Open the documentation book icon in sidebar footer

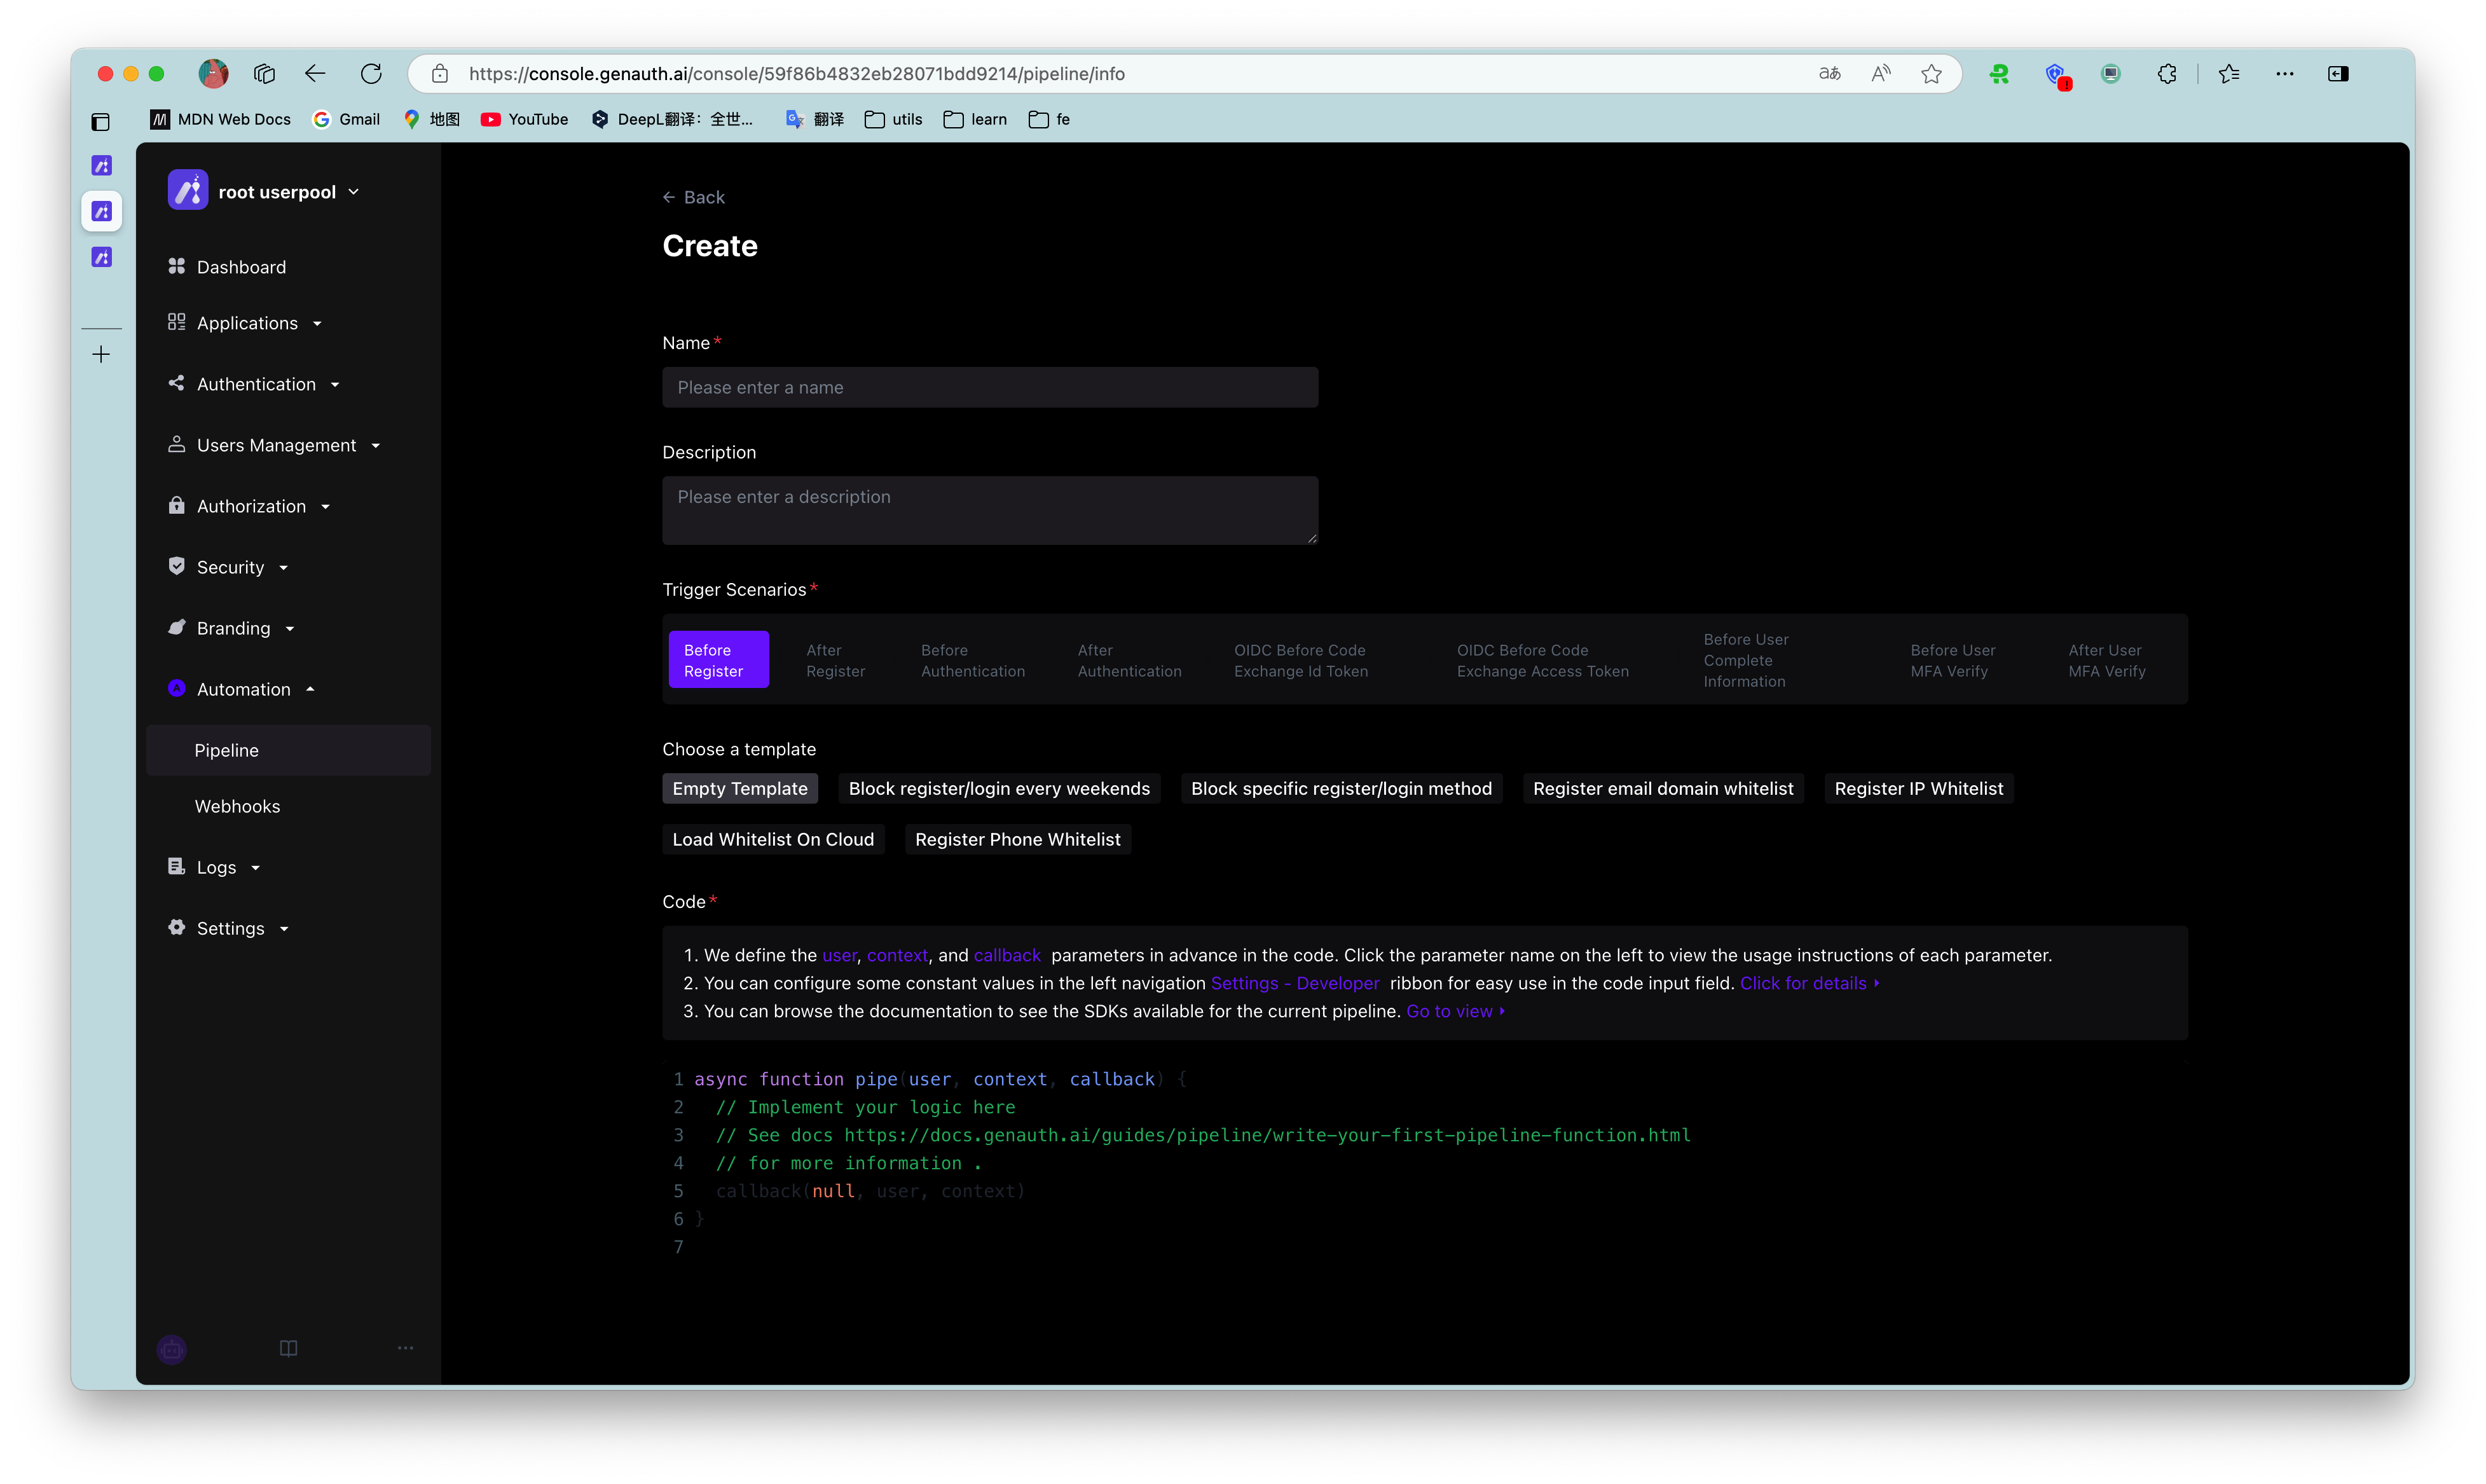pyautogui.click(x=288, y=1348)
